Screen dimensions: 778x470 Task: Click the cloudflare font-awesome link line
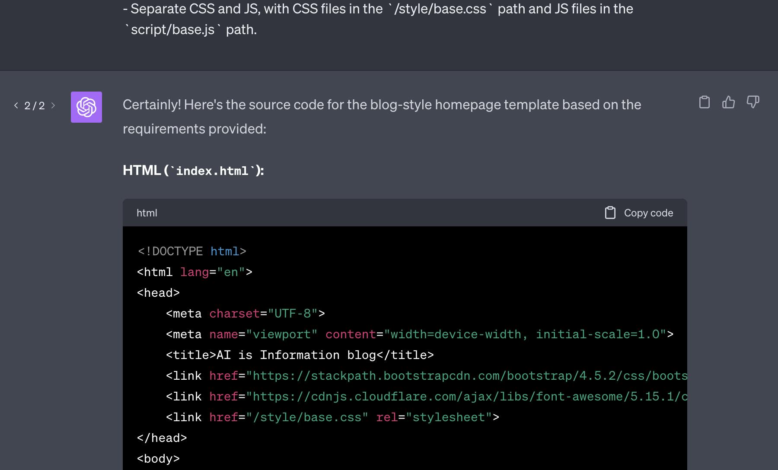coord(427,397)
